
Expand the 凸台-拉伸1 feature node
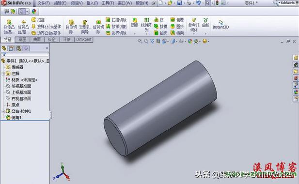click(x=3, y=111)
